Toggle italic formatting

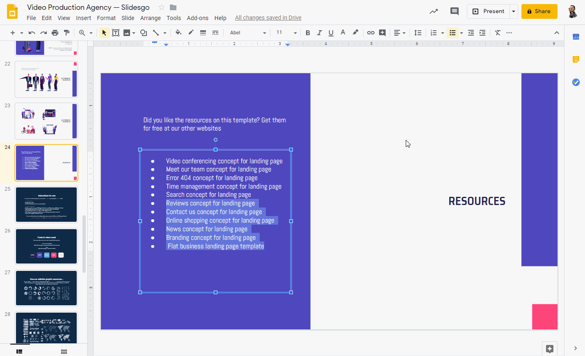coord(320,32)
